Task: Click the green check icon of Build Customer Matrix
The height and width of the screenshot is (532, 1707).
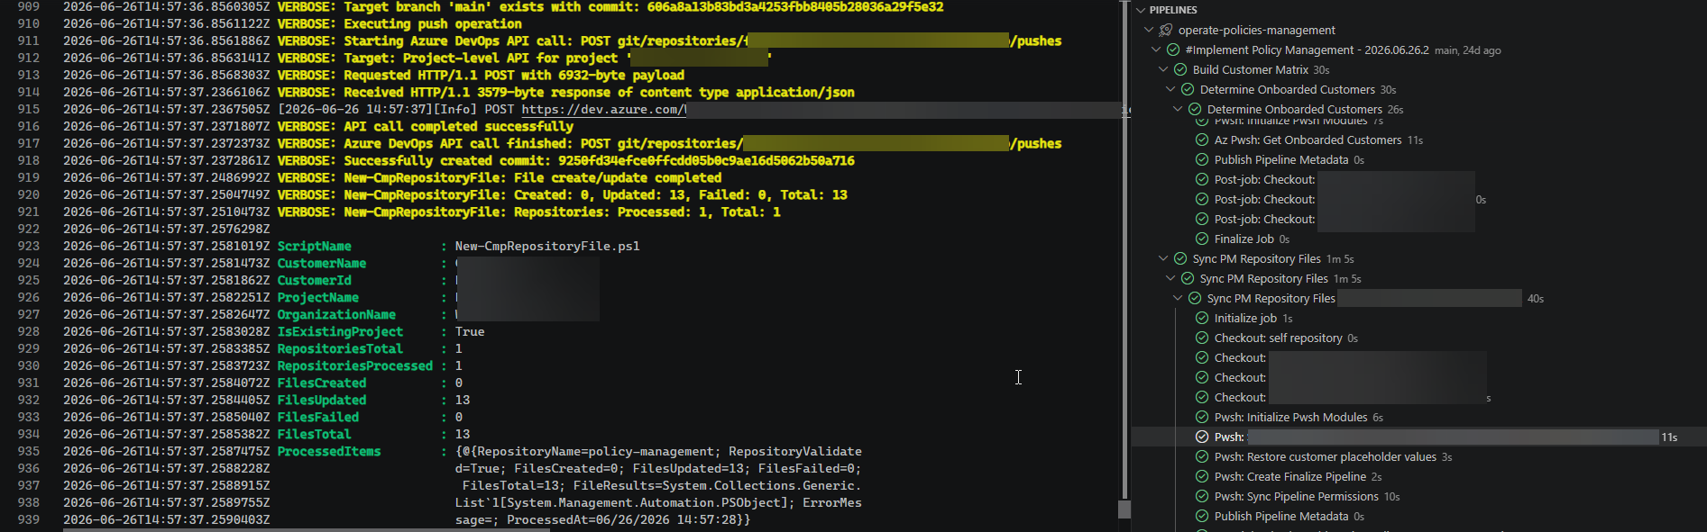Action: coord(1180,69)
